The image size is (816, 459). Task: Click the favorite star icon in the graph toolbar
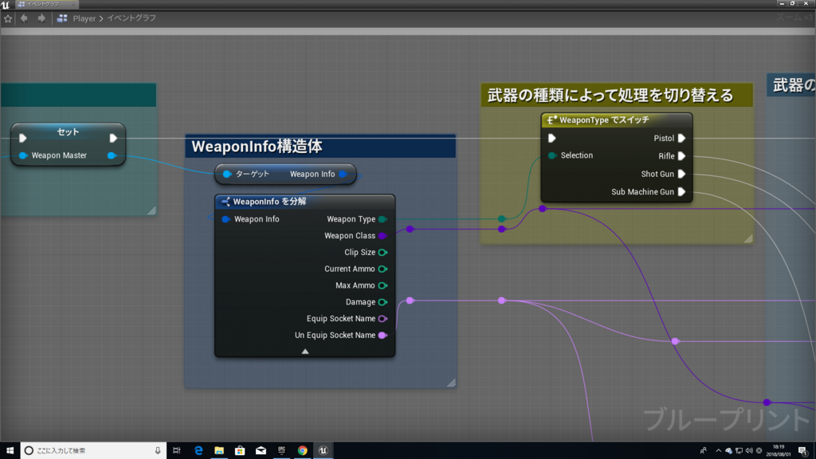pyautogui.click(x=9, y=18)
